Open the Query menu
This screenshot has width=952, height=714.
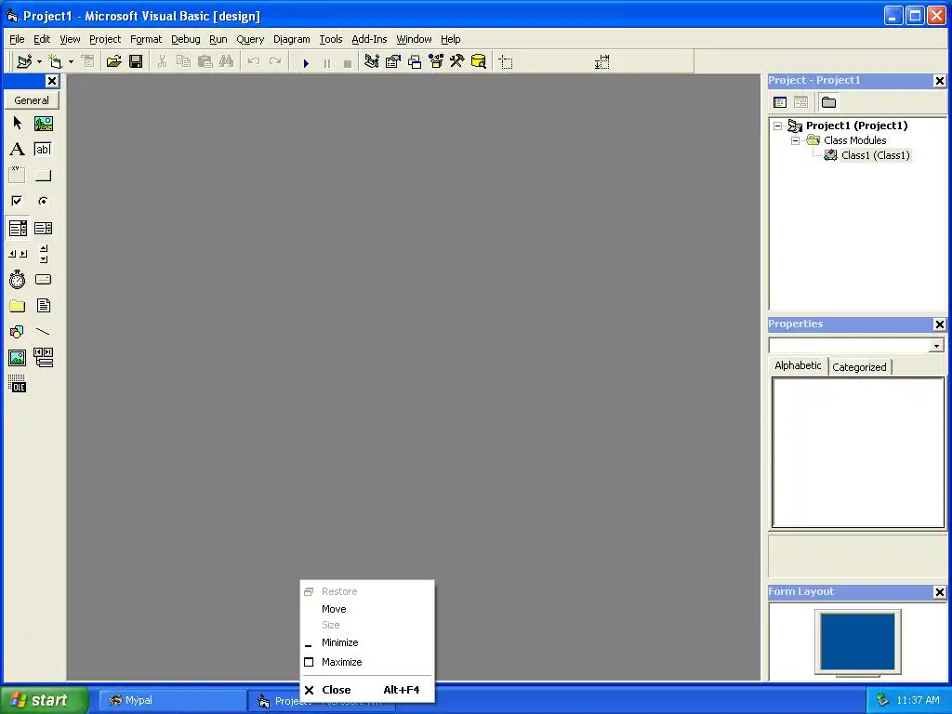click(x=250, y=39)
